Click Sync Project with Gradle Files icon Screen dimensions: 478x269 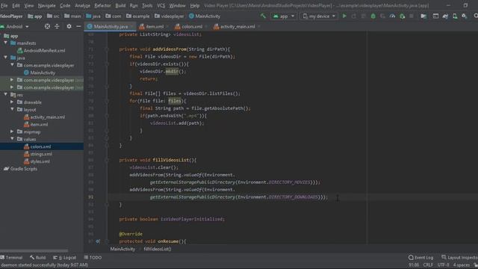445,16
